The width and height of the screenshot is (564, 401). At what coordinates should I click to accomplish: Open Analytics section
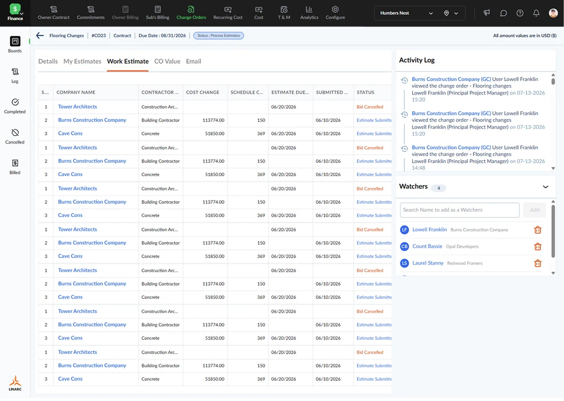pos(309,13)
